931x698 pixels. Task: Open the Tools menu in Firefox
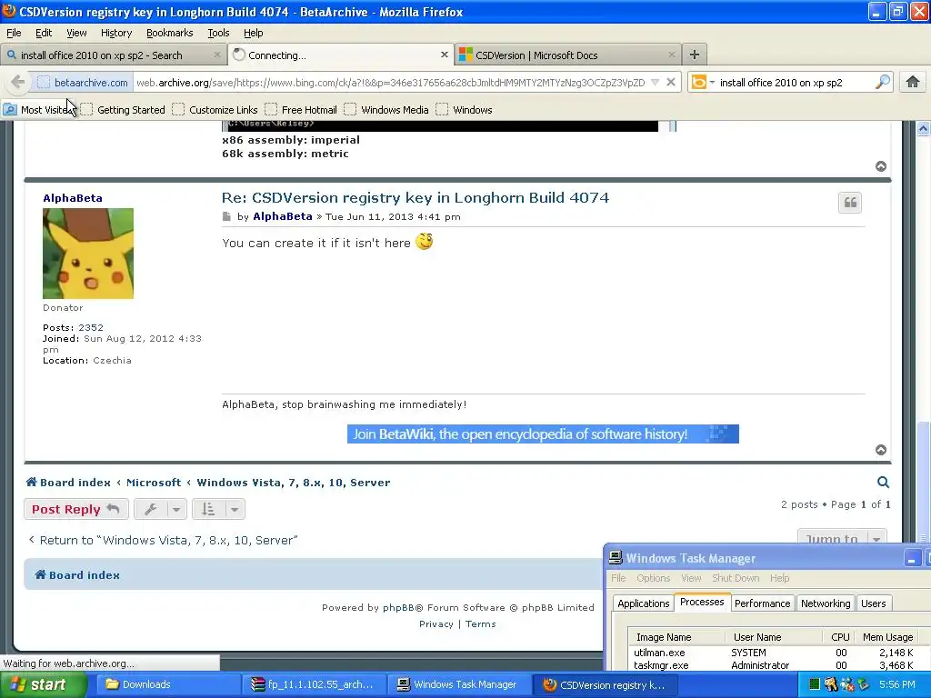218,33
